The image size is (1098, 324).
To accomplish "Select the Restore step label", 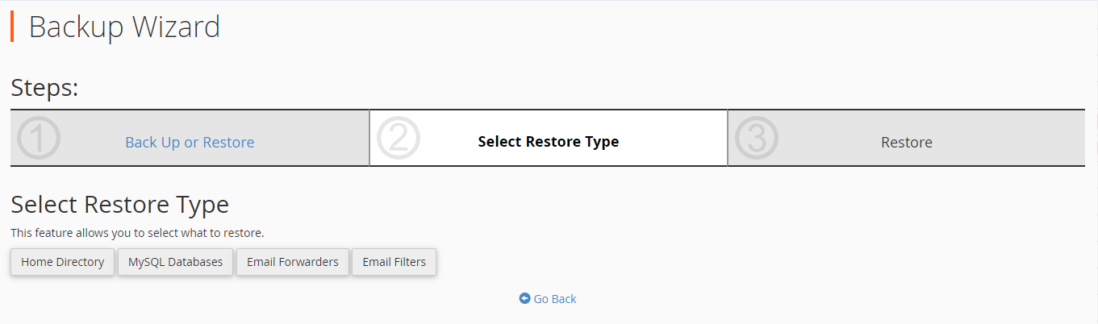I will click(x=907, y=143).
